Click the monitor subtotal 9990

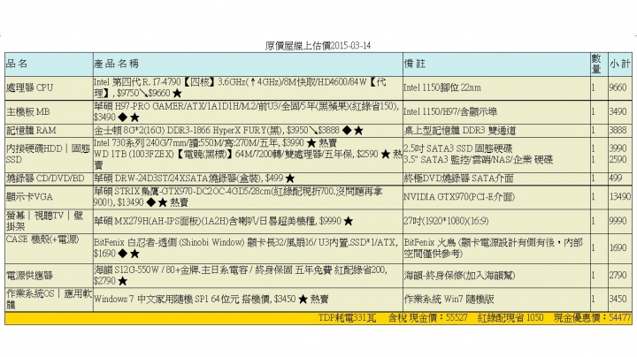point(618,221)
